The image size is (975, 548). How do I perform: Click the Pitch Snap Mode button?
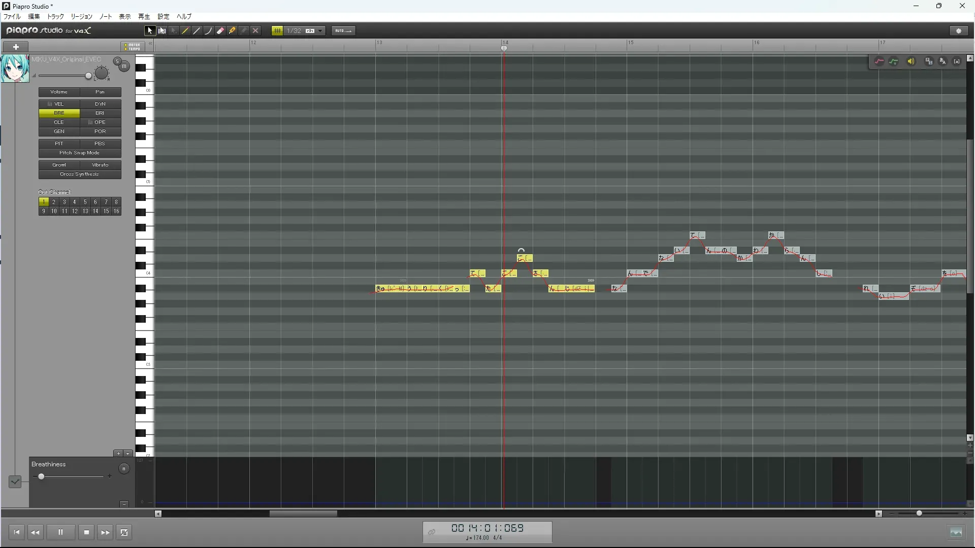80,153
